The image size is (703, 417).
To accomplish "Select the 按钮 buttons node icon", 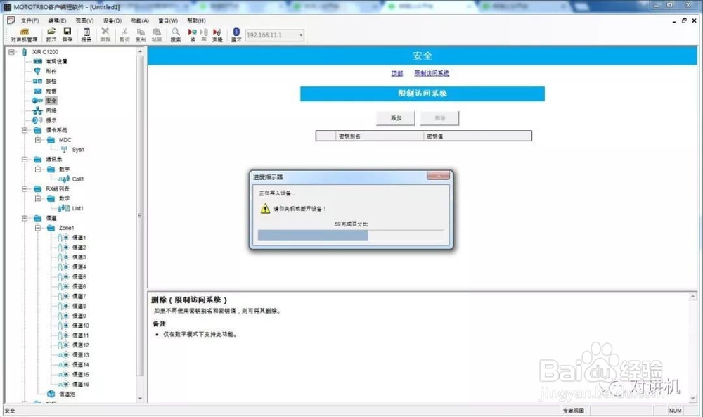I will [x=38, y=81].
